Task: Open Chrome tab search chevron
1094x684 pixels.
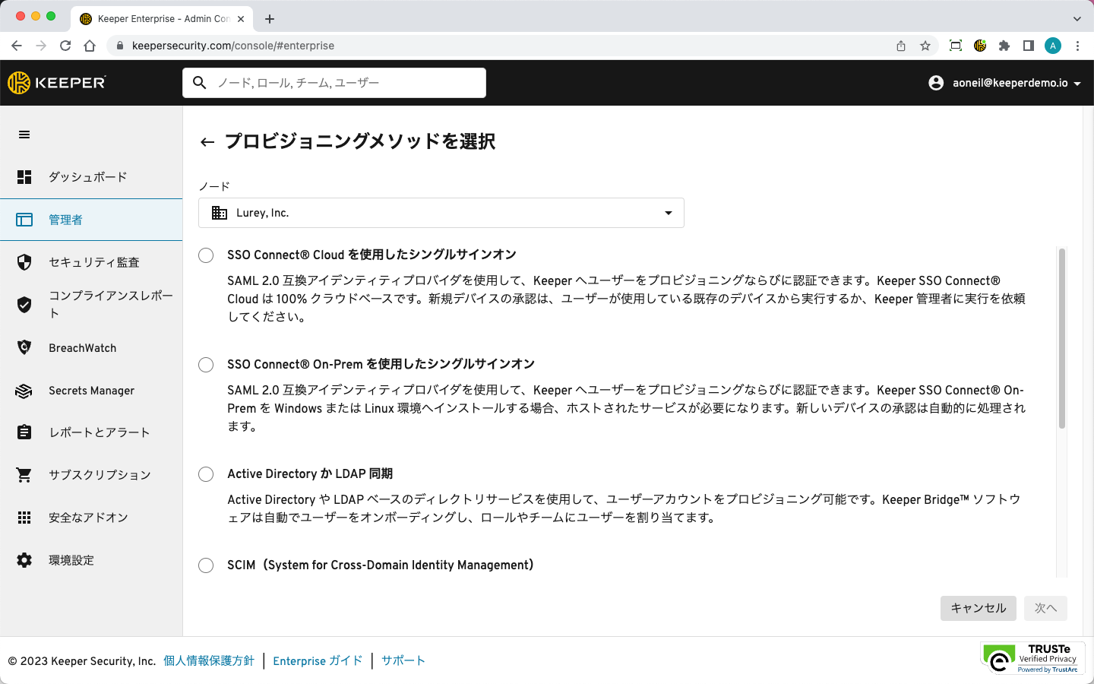Action: coord(1077,19)
